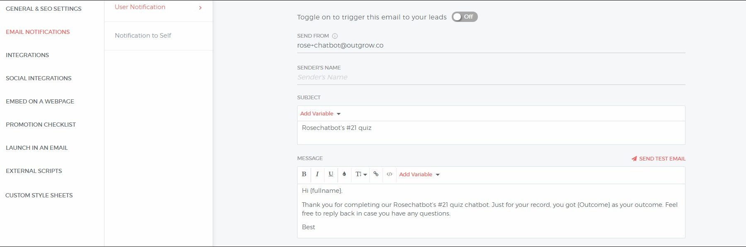The image size is (746, 247).
Task: Click the paper plane send icon
Action: [634, 158]
